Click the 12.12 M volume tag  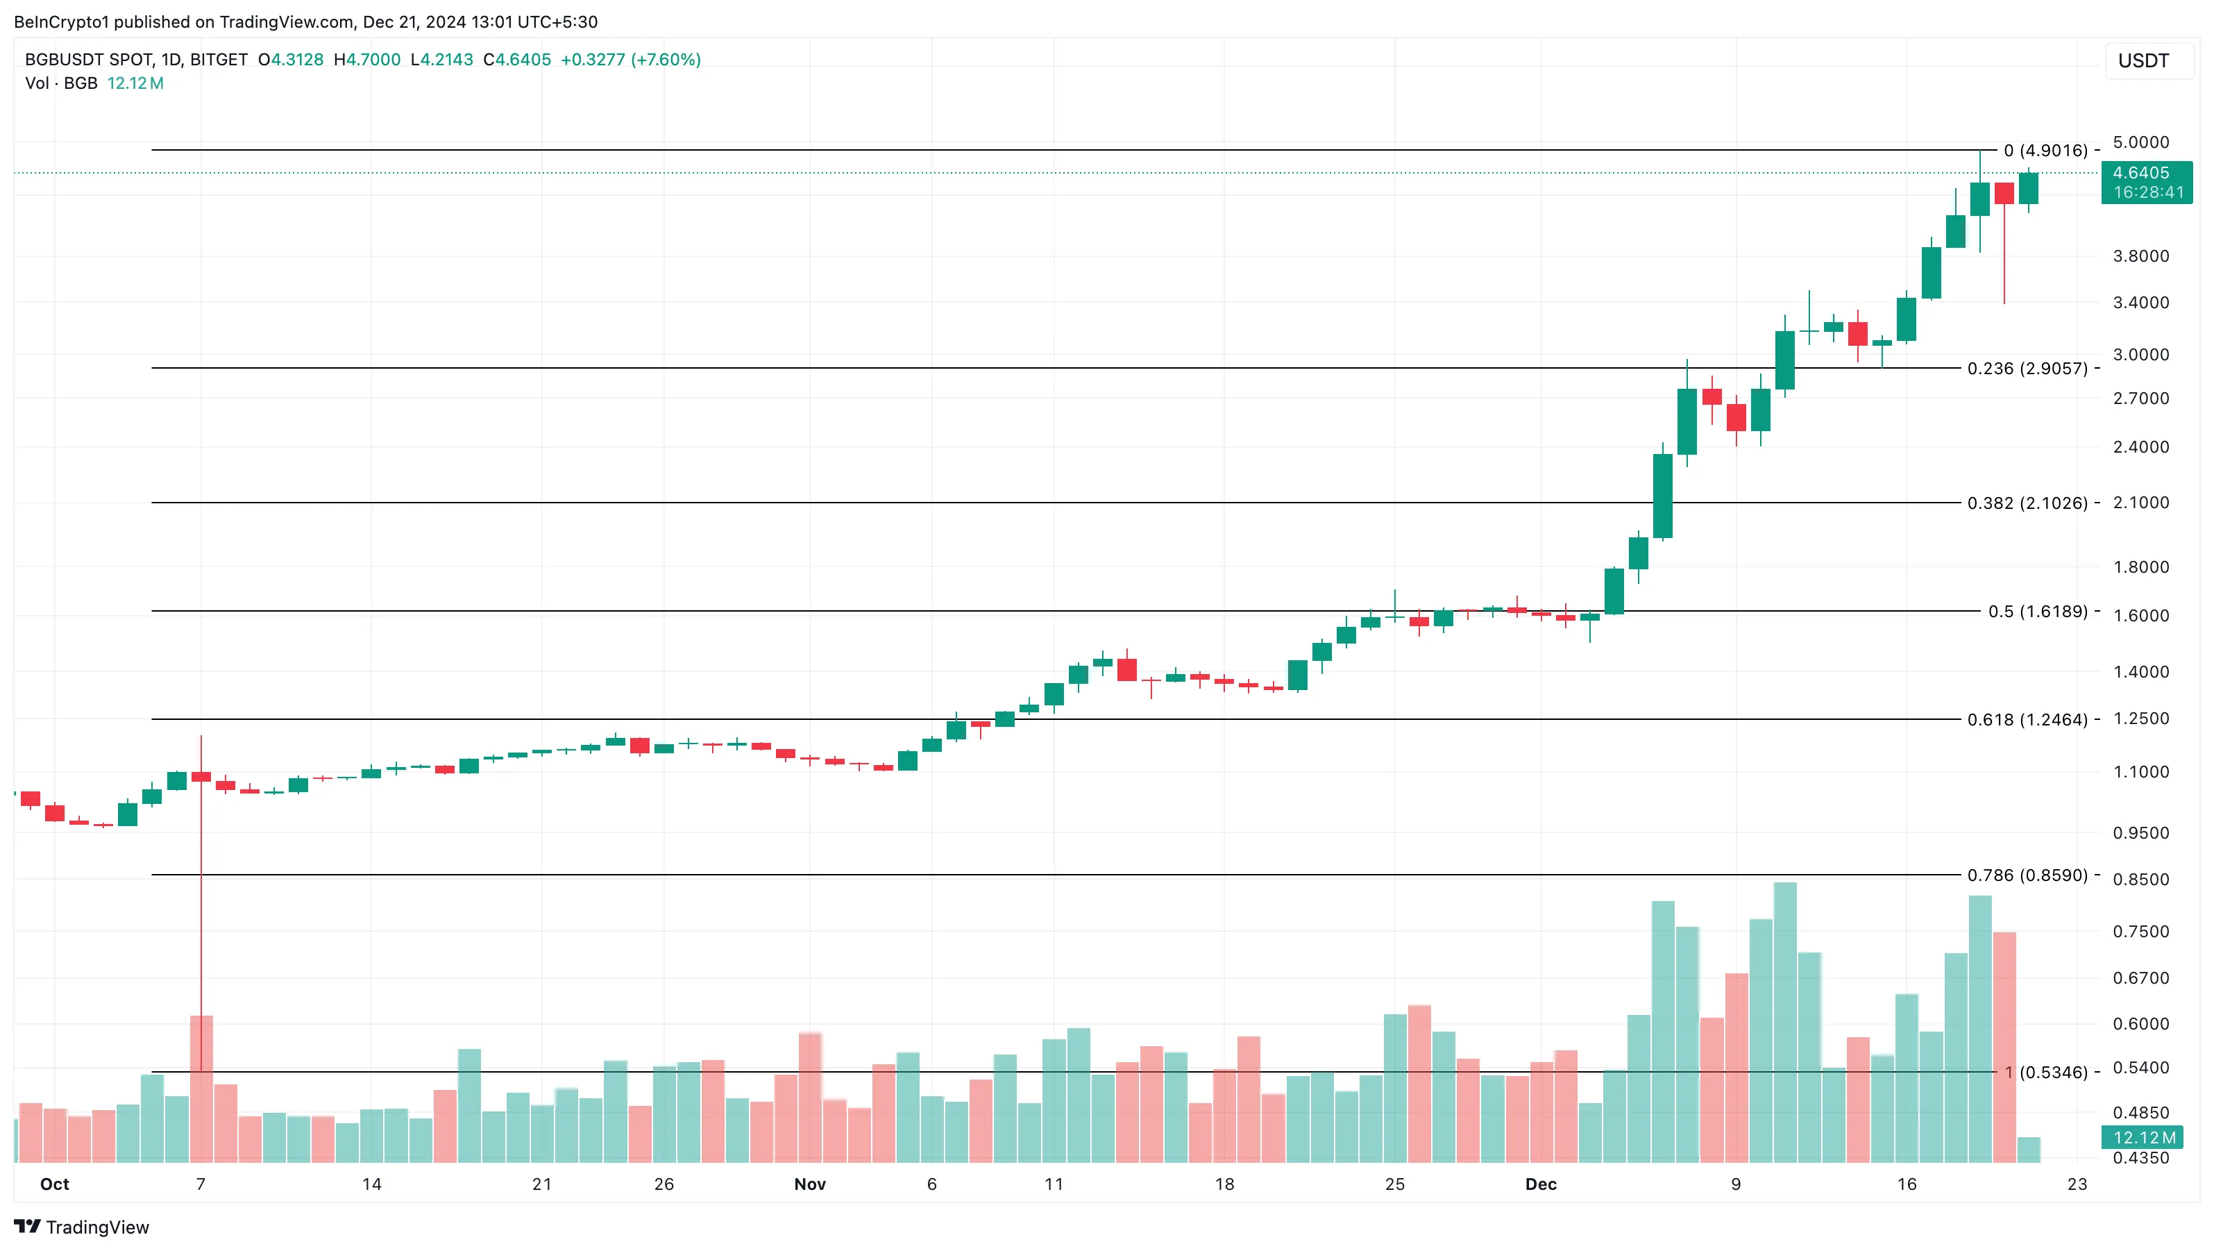(2145, 1138)
